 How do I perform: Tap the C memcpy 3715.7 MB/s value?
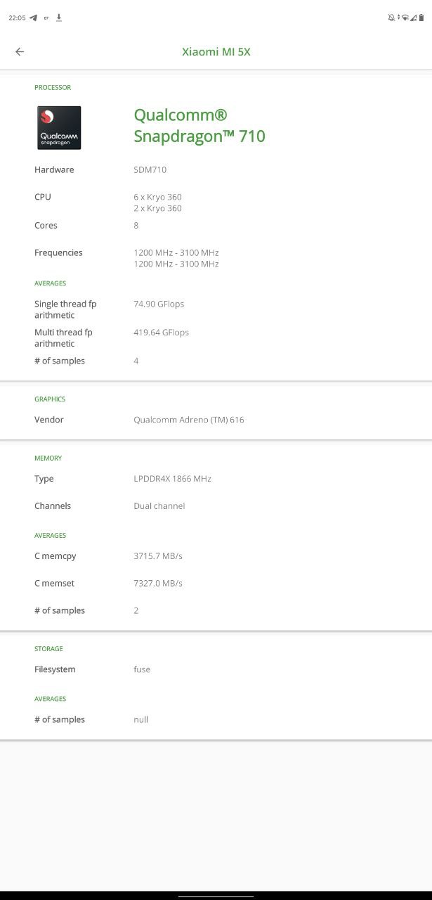coord(158,556)
